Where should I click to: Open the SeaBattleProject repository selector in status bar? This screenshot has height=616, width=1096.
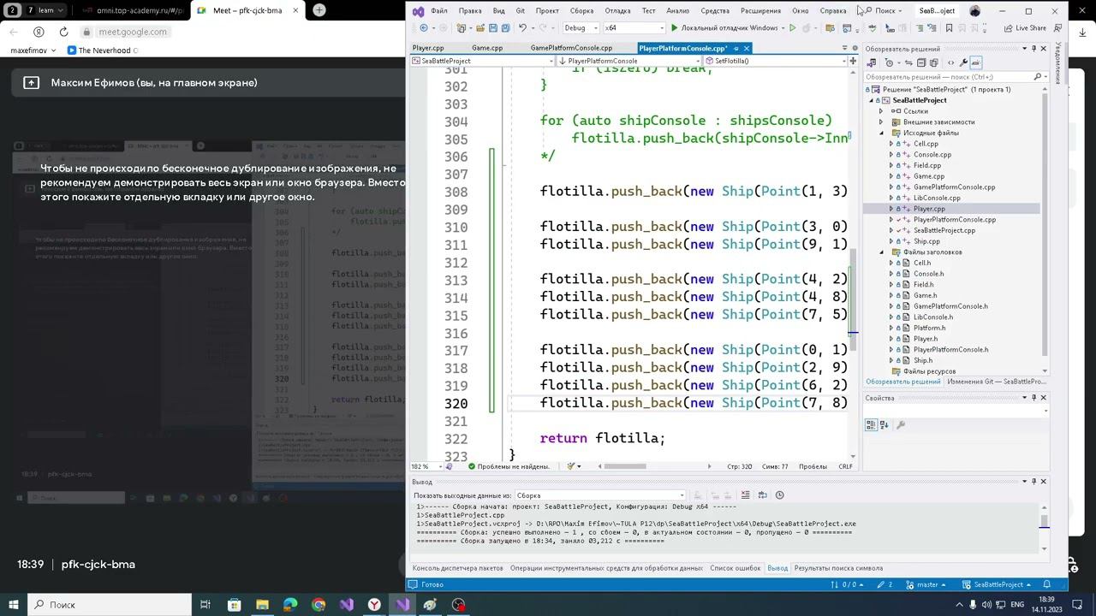[998, 584]
